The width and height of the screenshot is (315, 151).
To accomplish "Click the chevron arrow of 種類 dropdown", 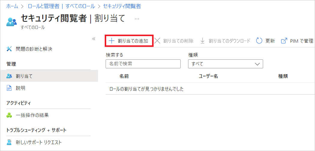I will click(257, 64).
